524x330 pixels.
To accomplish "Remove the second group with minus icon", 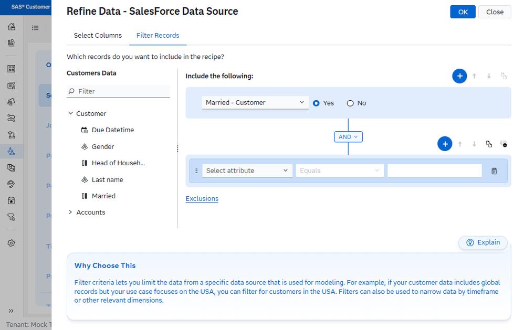I will (x=504, y=144).
